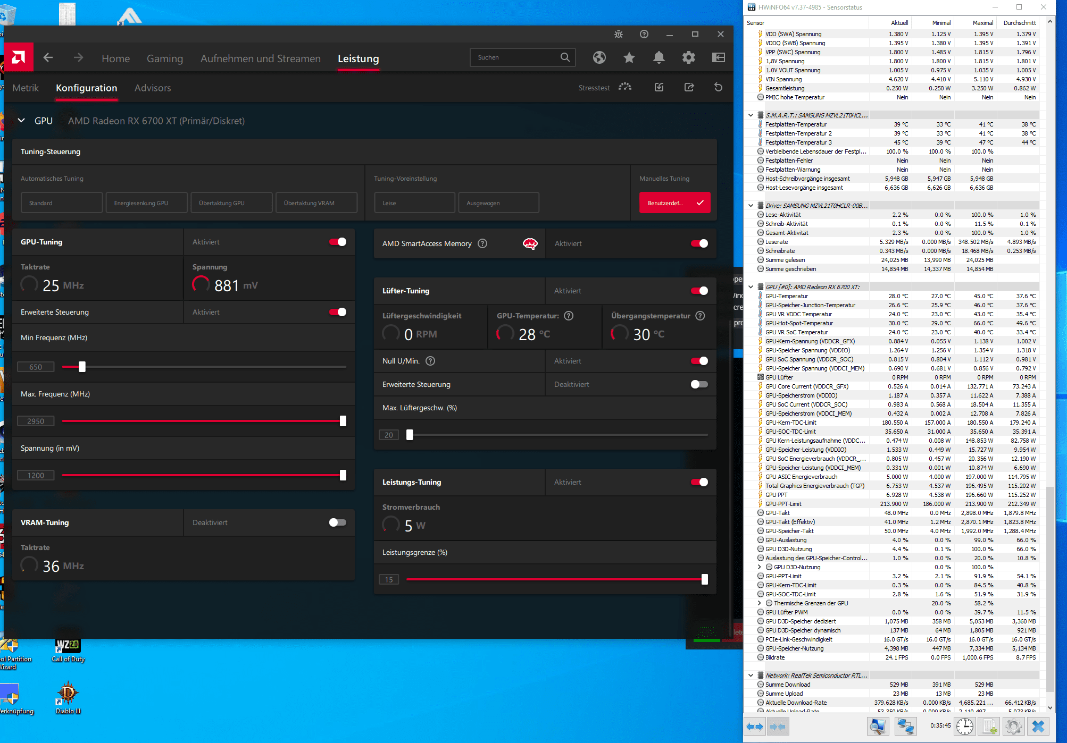
Task: Select Standard automatic tuning
Action: point(62,203)
